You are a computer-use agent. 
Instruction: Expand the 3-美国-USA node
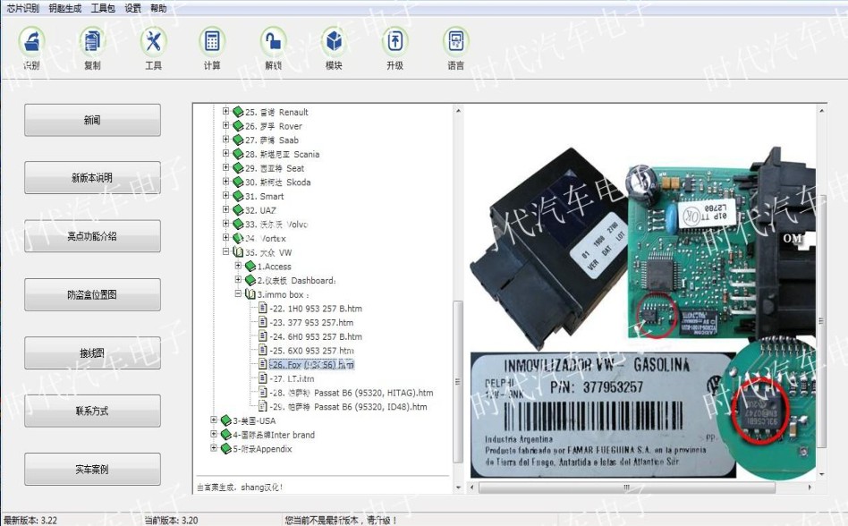(x=214, y=420)
